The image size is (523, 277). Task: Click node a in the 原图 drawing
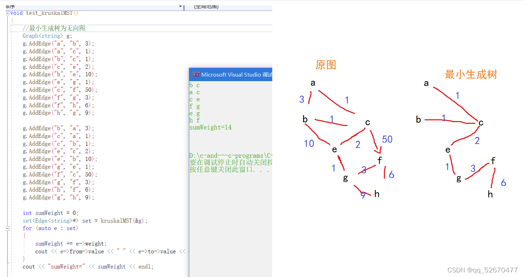[313, 83]
